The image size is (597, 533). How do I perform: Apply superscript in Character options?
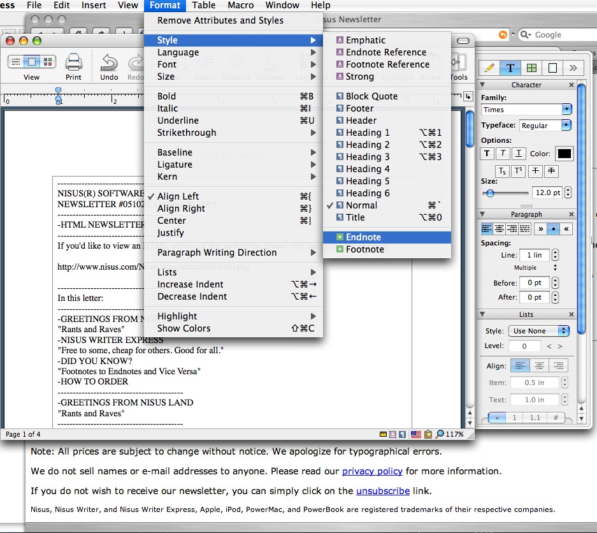click(x=519, y=171)
